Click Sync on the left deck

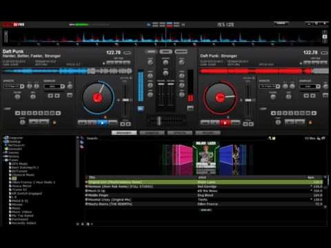pyautogui.click(x=112, y=123)
